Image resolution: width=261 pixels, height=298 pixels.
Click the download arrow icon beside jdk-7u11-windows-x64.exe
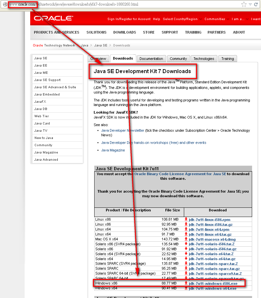186,288
